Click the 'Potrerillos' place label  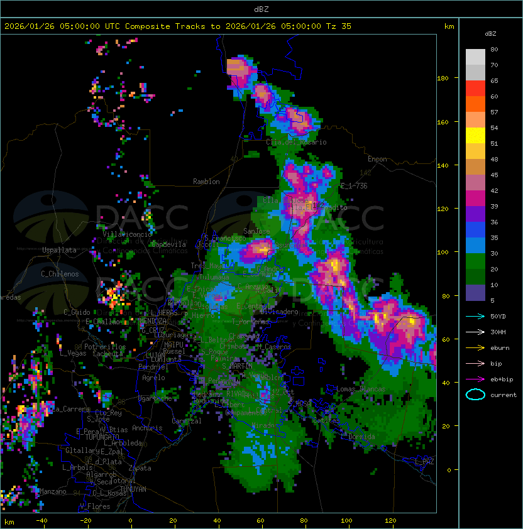(105, 346)
